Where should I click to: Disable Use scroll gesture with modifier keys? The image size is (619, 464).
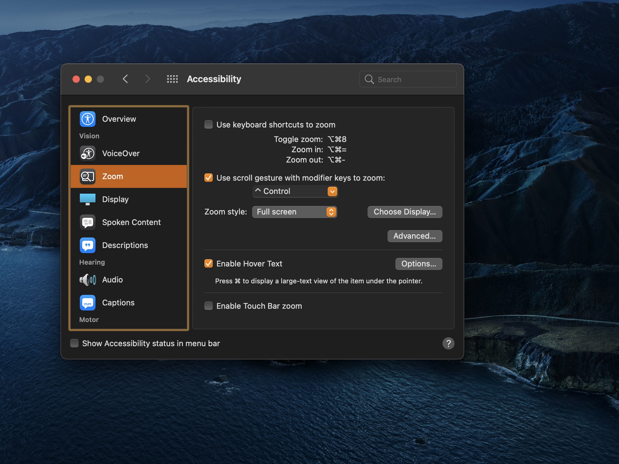coord(209,177)
